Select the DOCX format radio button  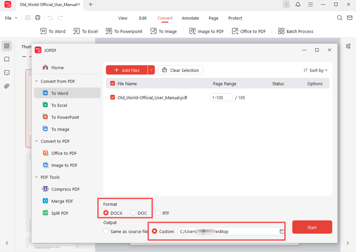tap(106, 213)
